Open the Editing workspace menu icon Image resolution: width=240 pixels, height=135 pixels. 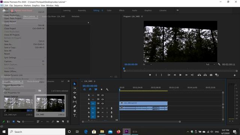pyautogui.click(x=102, y=10)
